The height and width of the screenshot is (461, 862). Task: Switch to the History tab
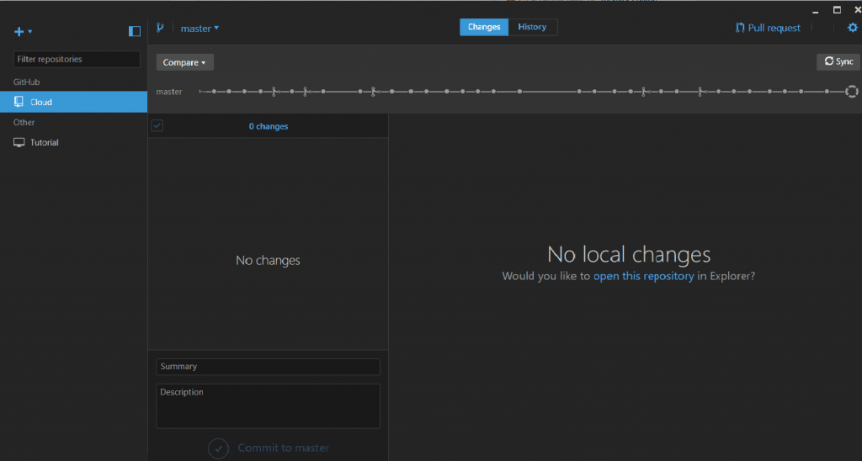(x=532, y=27)
